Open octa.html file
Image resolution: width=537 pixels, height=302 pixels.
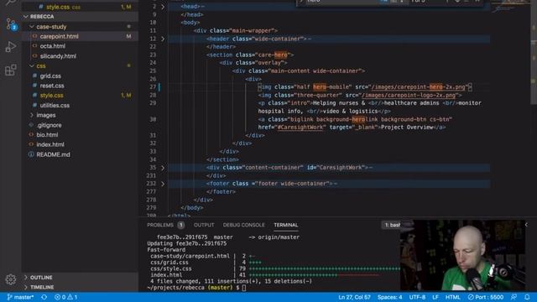81,46
